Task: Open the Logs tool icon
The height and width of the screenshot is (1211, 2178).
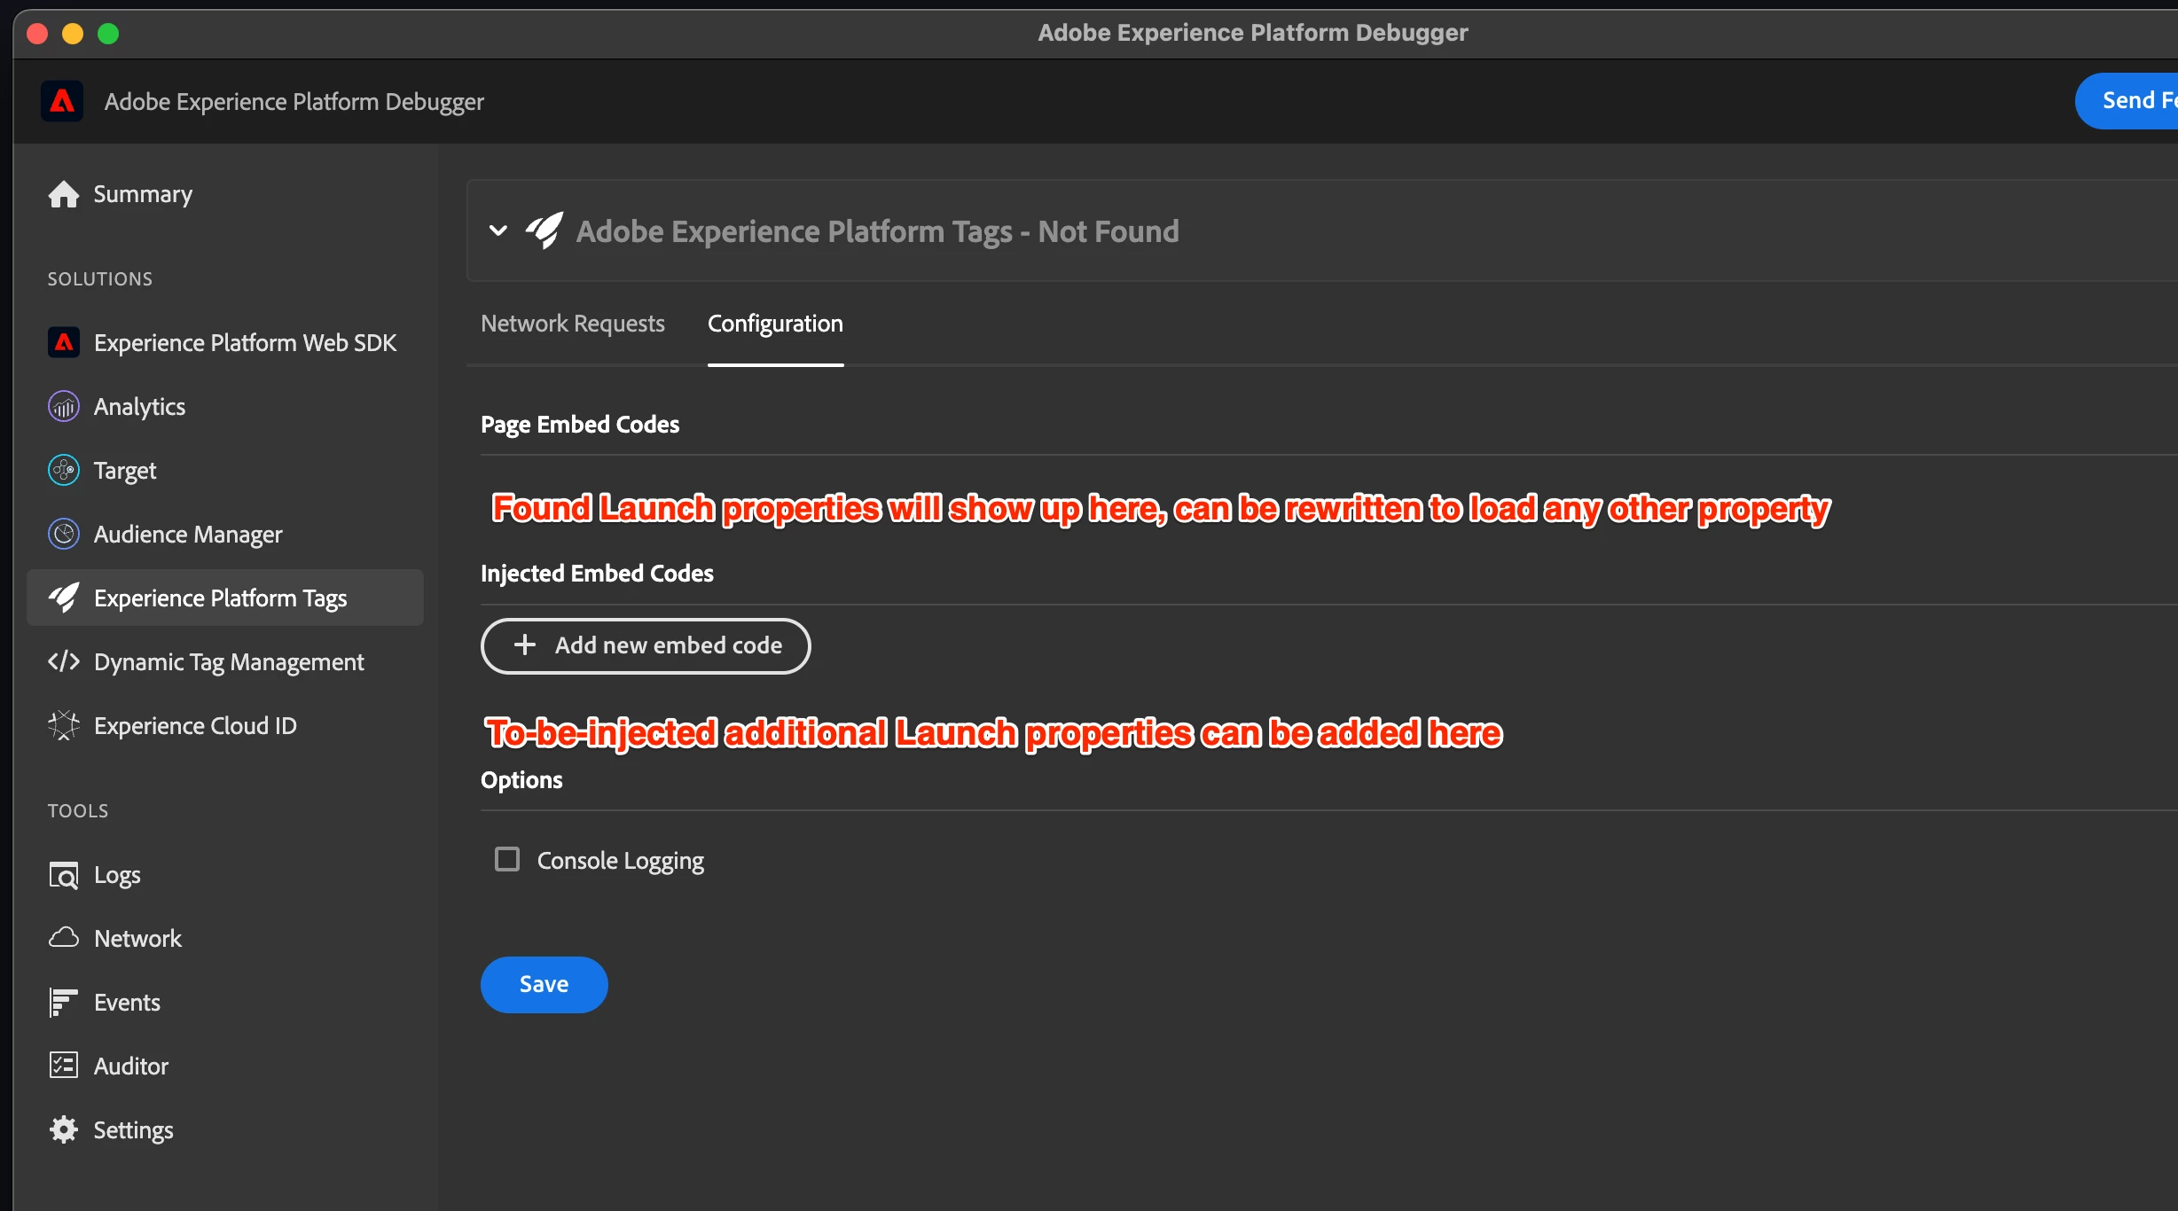Action: click(x=63, y=875)
